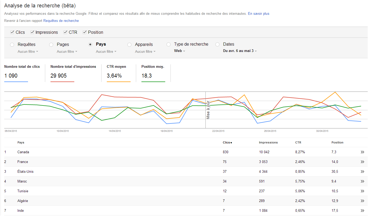
Task: Open the date range dropdown Du avr. 6 au mai 3
Action: (240, 51)
